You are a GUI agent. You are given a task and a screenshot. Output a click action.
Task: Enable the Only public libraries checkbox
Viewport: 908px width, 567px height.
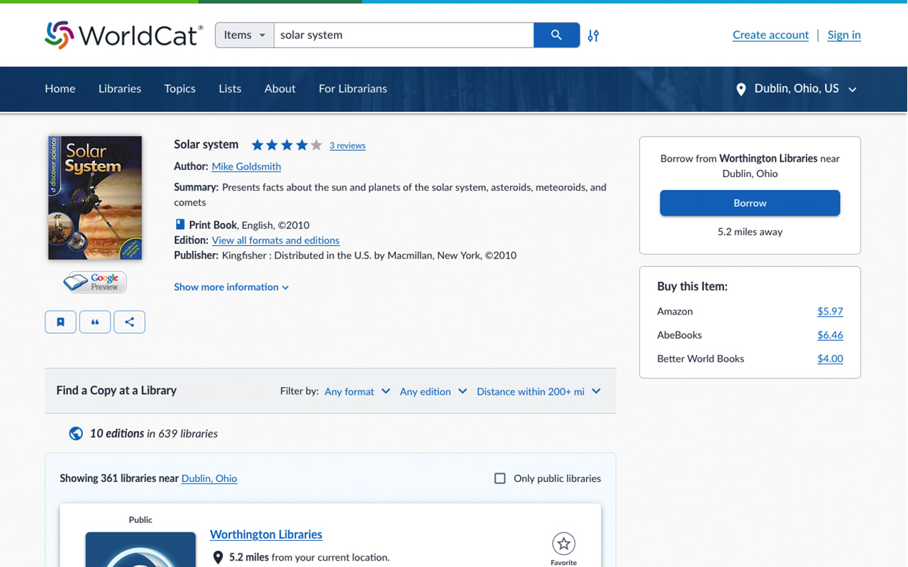(x=499, y=478)
